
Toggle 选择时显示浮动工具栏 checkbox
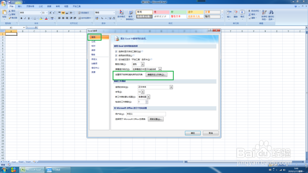coord(116,52)
